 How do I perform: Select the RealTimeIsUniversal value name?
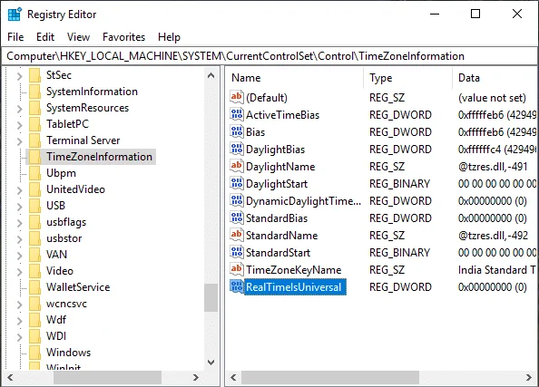tap(294, 286)
